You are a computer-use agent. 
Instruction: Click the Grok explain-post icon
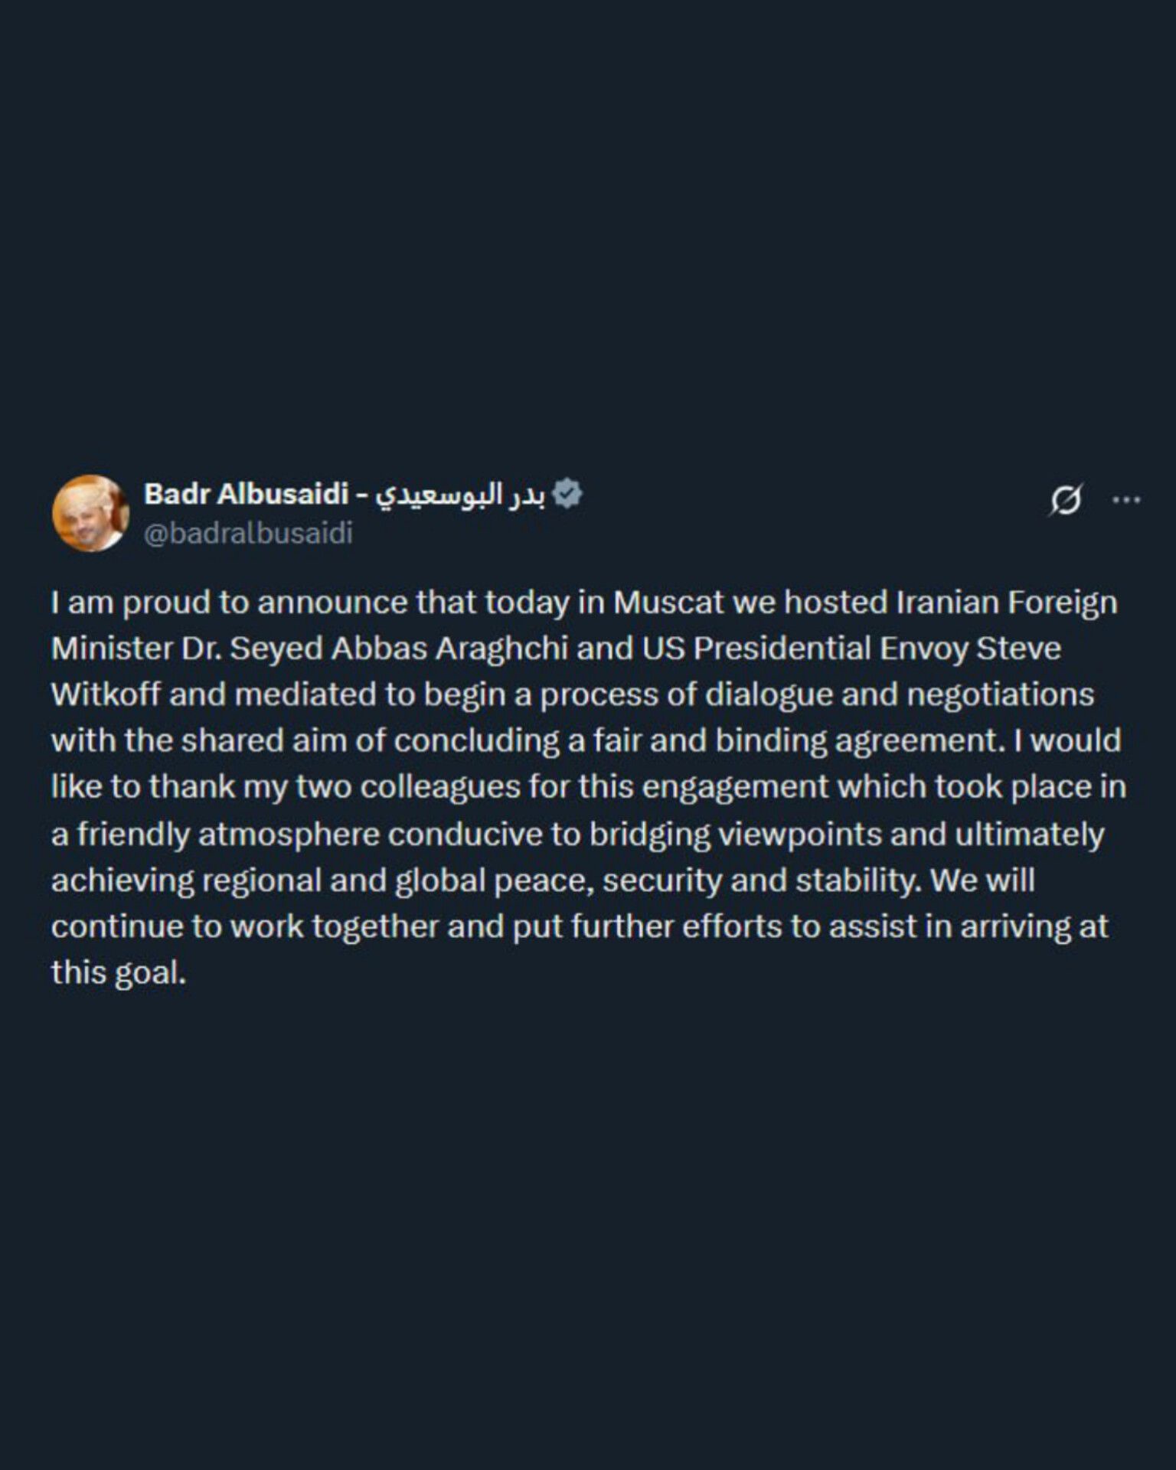click(1066, 500)
